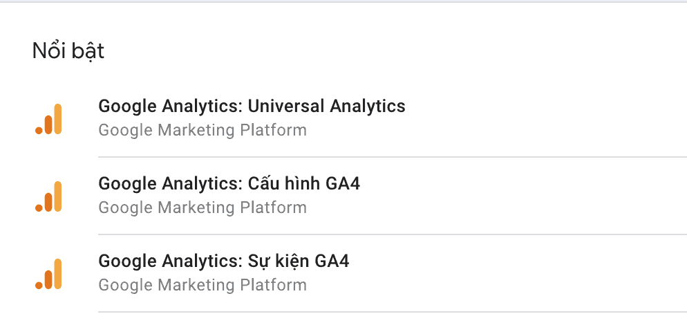Image resolution: width=687 pixels, height=314 pixels.
Task: Click divider line below Sự kiện GA4 row
Action: click(x=393, y=312)
